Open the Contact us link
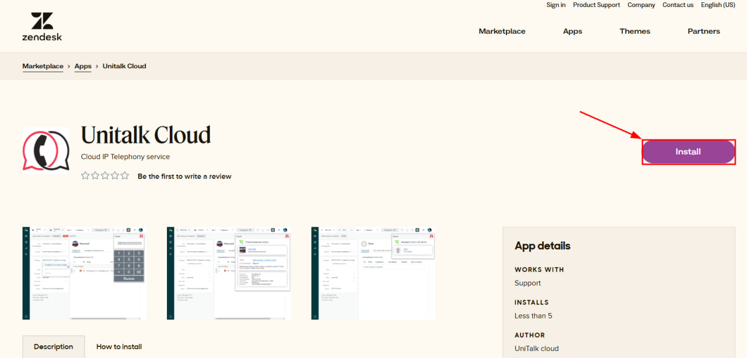Image resolution: width=747 pixels, height=358 pixels. [x=678, y=5]
